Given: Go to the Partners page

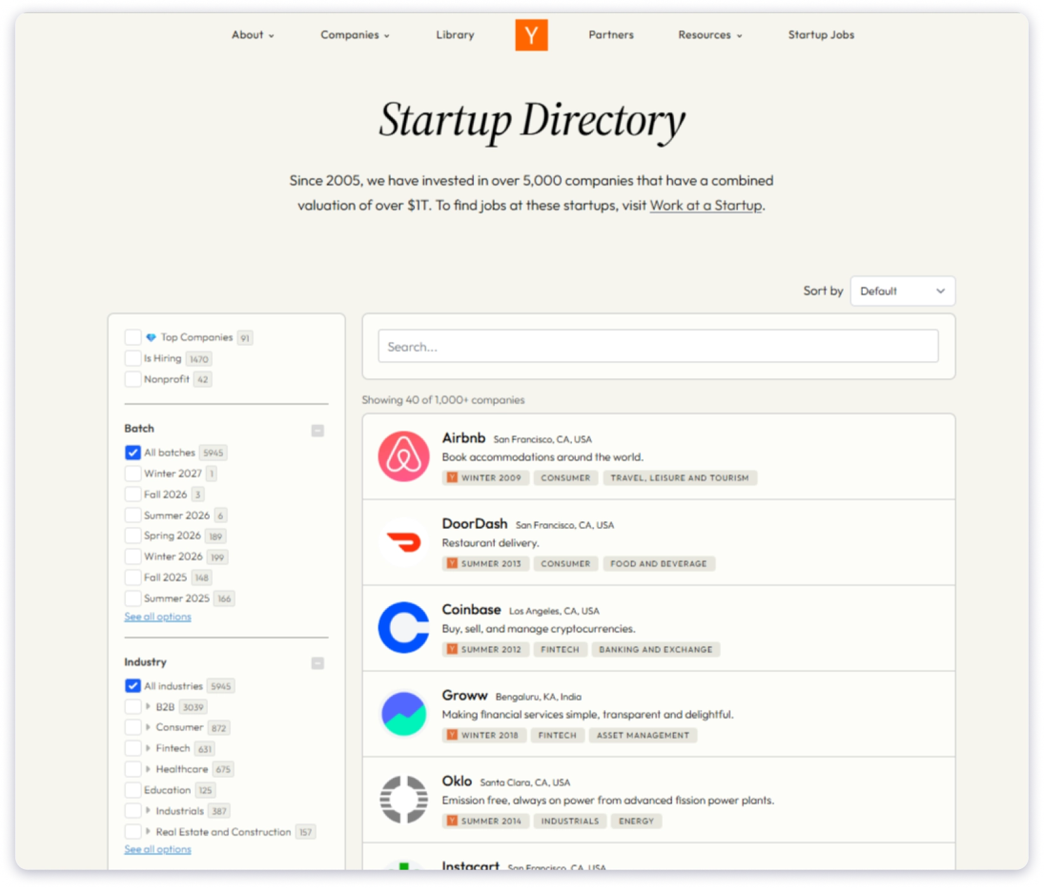Looking at the screenshot, I should pyautogui.click(x=611, y=35).
